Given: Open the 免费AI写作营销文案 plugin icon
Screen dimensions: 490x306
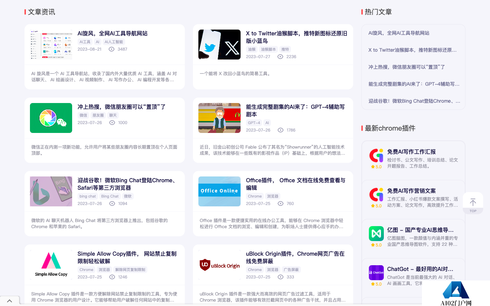Looking at the screenshot, I should click(376, 194).
